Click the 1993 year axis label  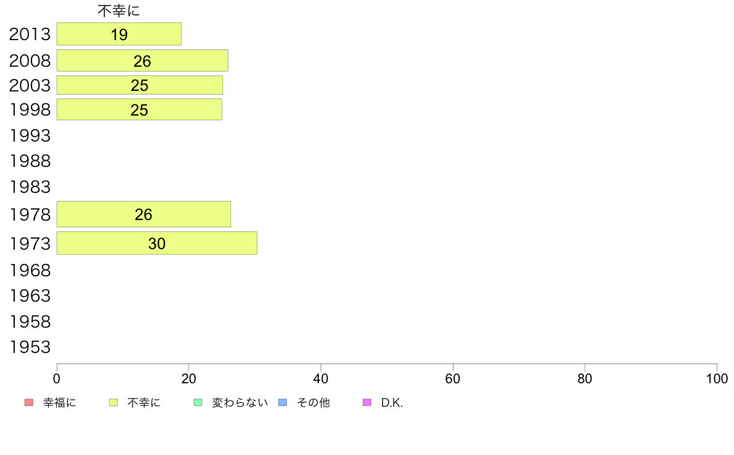[30, 135]
